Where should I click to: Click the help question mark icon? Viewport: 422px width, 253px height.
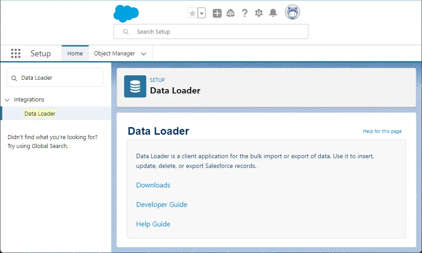[245, 13]
